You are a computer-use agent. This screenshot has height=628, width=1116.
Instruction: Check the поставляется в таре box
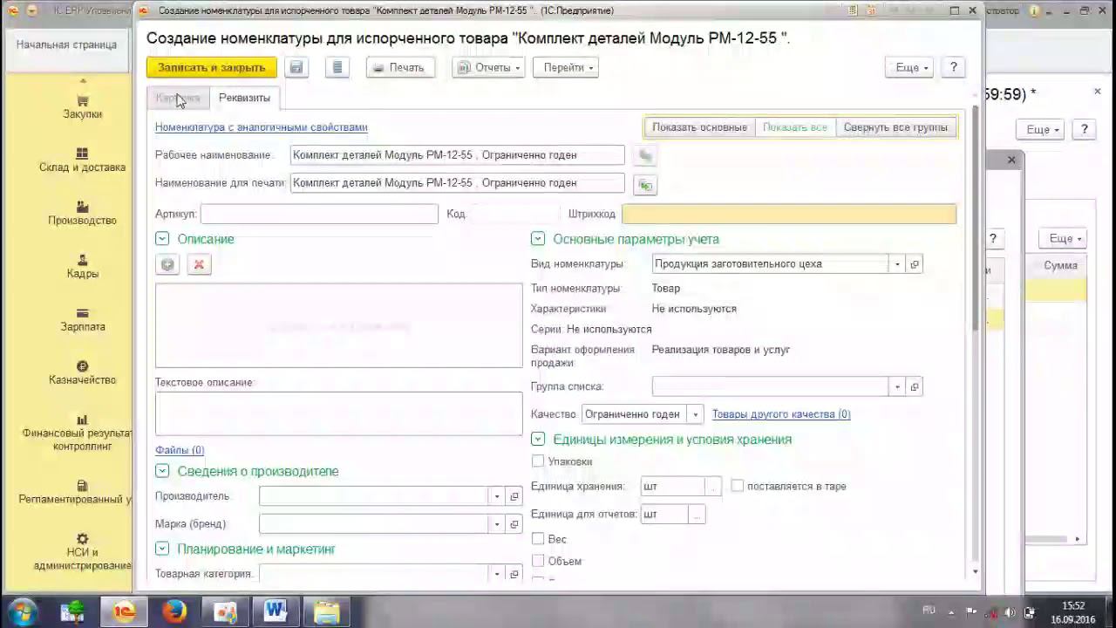click(x=738, y=486)
